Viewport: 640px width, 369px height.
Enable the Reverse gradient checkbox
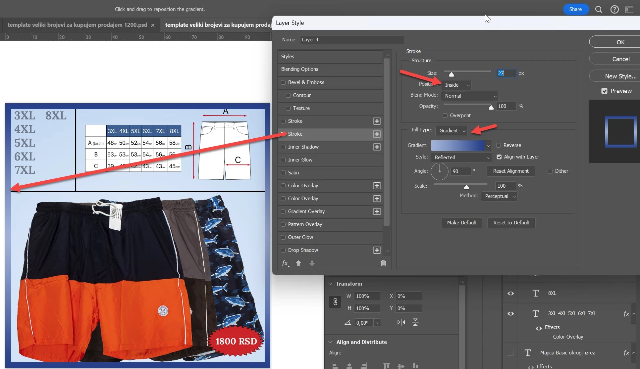point(498,145)
